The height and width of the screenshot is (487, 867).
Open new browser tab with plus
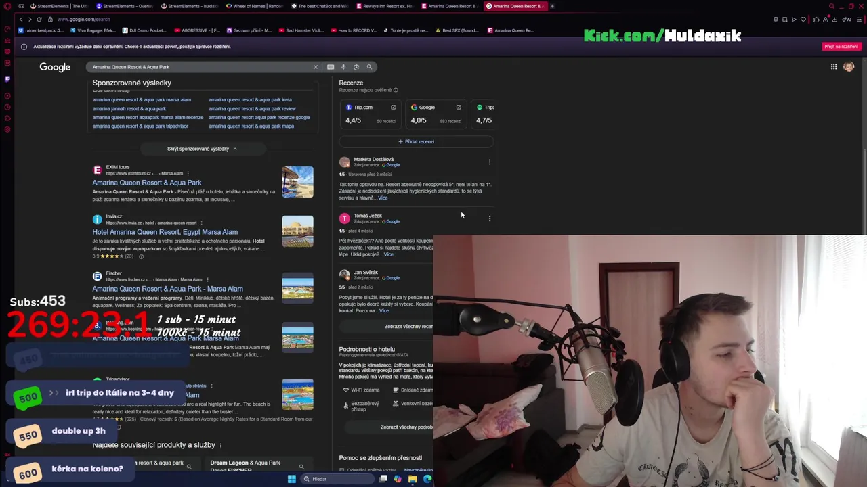[x=552, y=6]
